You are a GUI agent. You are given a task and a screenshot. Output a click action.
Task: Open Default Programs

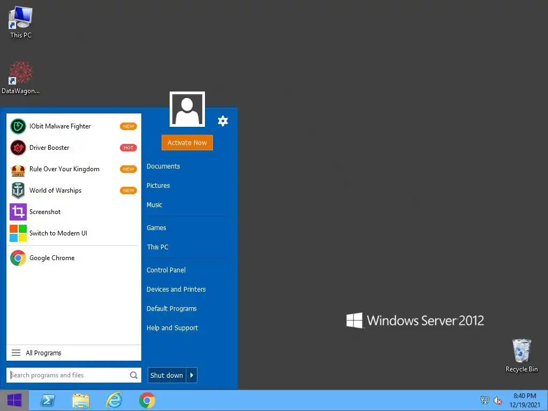172,309
